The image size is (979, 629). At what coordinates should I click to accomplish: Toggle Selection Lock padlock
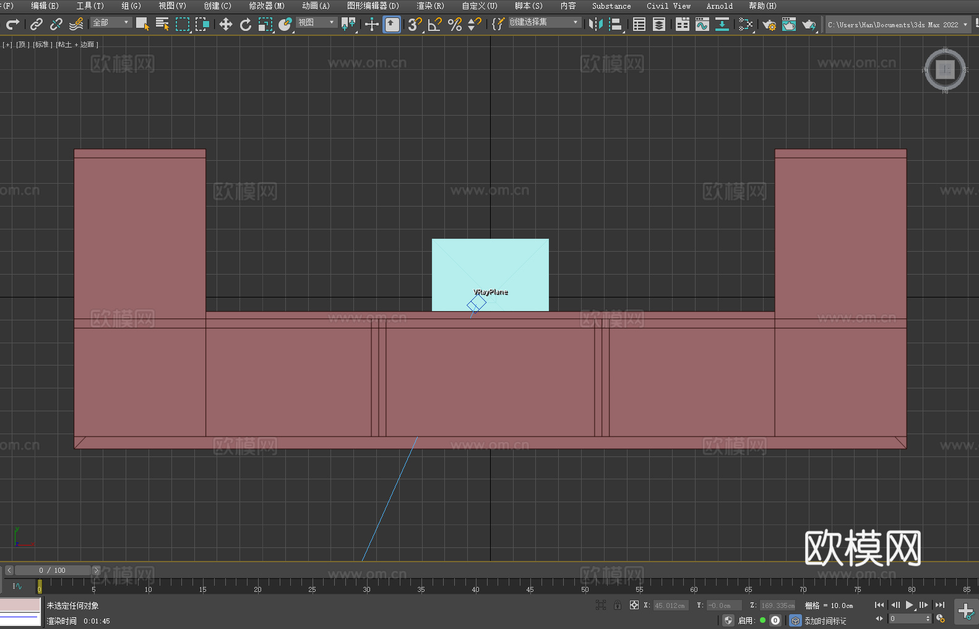click(x=618, y=605)
